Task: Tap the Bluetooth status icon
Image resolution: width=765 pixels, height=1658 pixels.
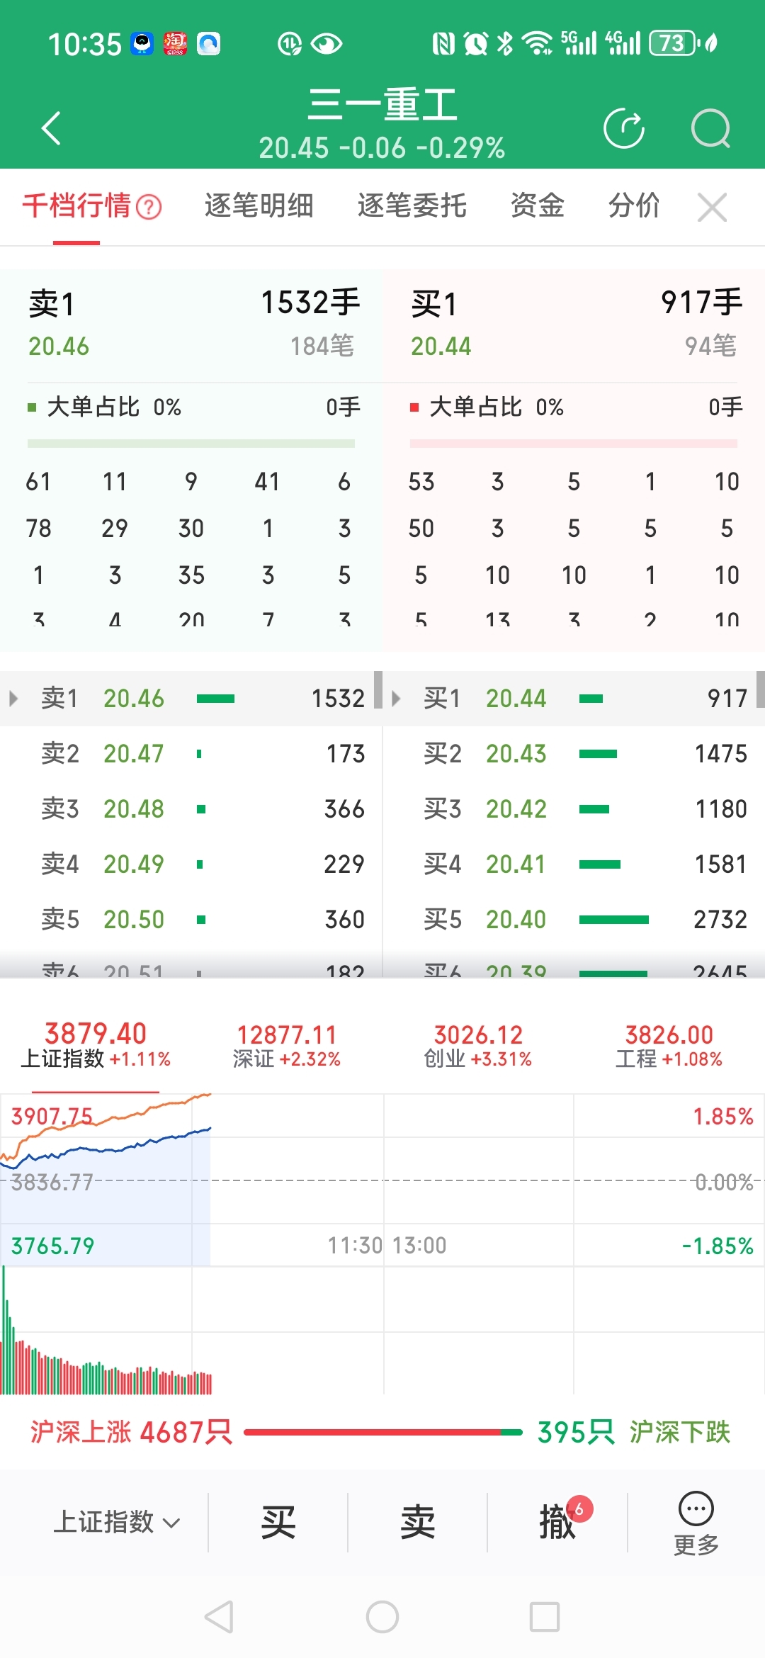Action: pyautogui.click(x=504, y=44)
